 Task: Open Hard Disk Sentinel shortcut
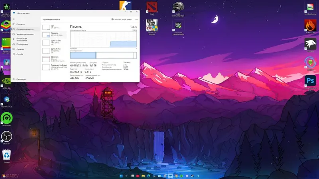point(310,8)
